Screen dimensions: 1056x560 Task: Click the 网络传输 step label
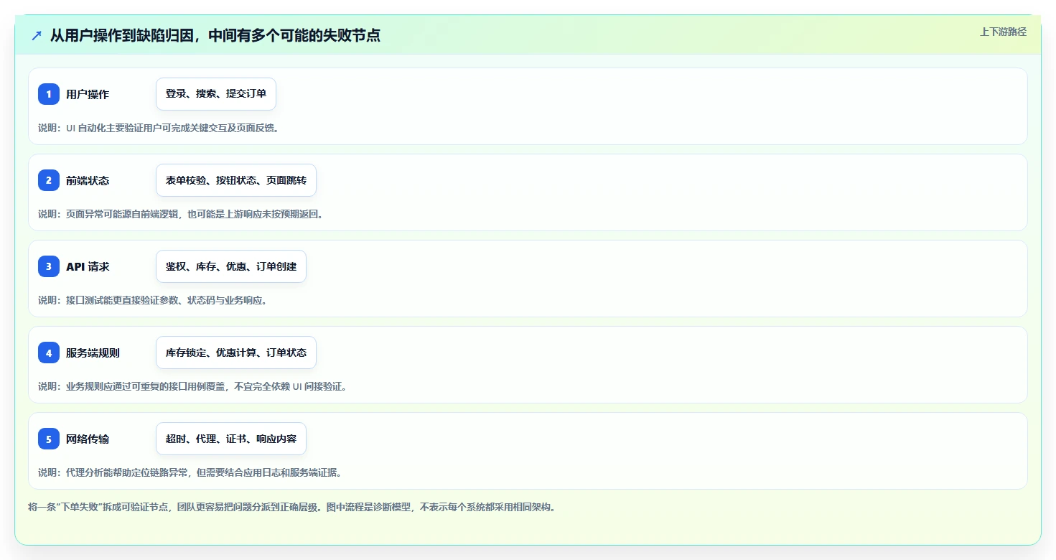point(88,439)
